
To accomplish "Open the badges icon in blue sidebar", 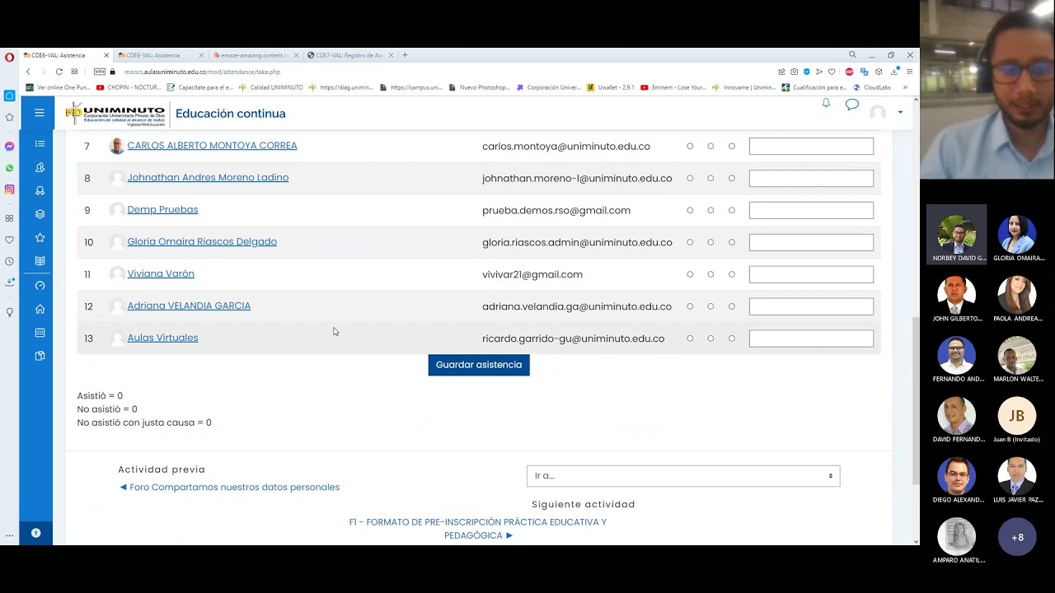I will [x=40, y=190].
